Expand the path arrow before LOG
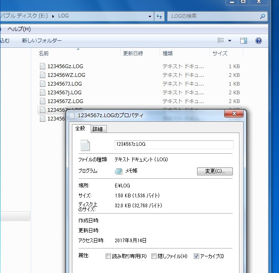Screen dimensions: 279x273 tap(53, 17)
